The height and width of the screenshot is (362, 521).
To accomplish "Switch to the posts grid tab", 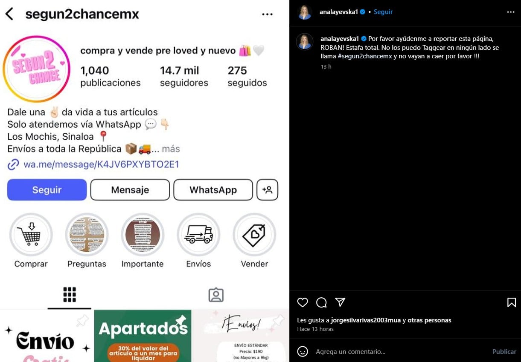I will [x=70, y=295].
